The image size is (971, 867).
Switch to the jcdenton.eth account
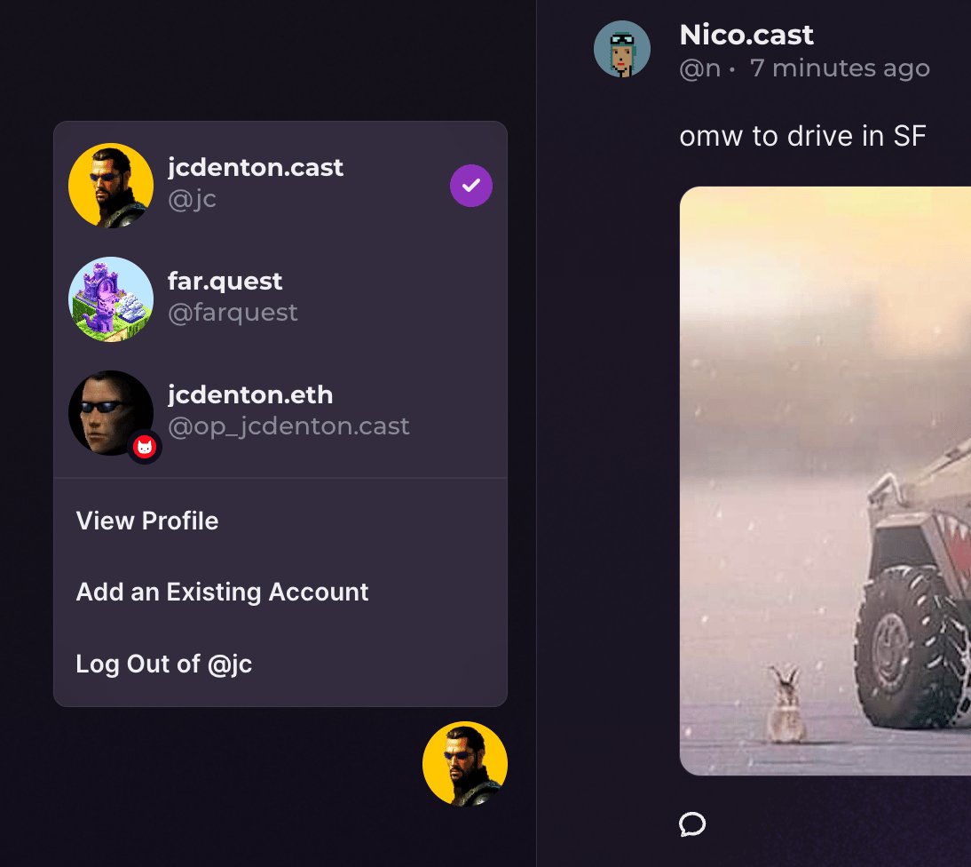[250, 395]
